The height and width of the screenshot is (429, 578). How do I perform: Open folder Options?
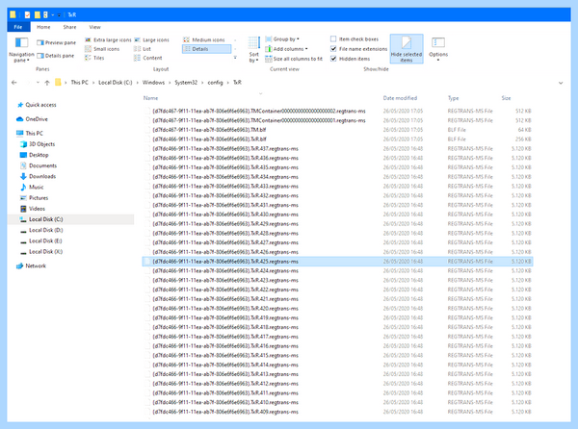tap(438, 49)
